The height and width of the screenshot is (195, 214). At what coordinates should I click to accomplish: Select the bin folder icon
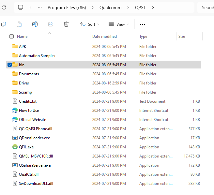(15, 65)
